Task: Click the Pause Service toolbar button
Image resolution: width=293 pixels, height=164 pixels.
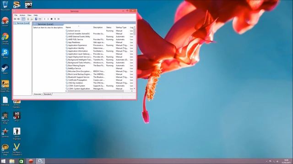Action: (x=55, y=19)
